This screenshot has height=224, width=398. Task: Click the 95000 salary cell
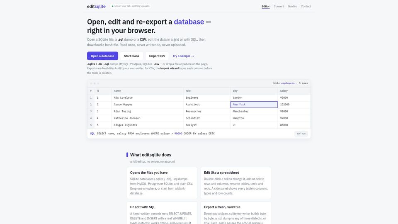[294, 97]
